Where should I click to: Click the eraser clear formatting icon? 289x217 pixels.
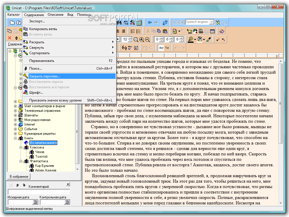[222, 31]
